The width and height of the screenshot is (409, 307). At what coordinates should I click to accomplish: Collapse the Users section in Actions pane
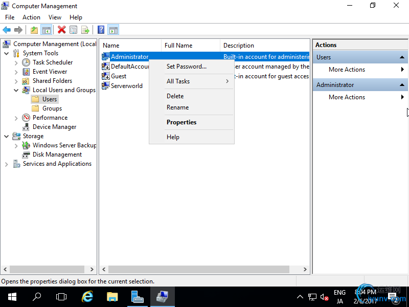pos(402,57)
